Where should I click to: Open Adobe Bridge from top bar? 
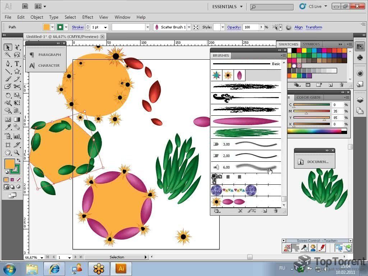(25, 6)
